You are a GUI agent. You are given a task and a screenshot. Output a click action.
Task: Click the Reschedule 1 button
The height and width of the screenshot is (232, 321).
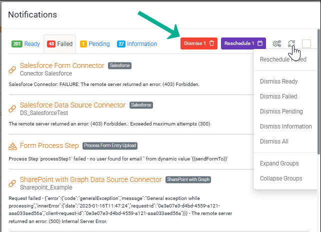click(243, 43)
